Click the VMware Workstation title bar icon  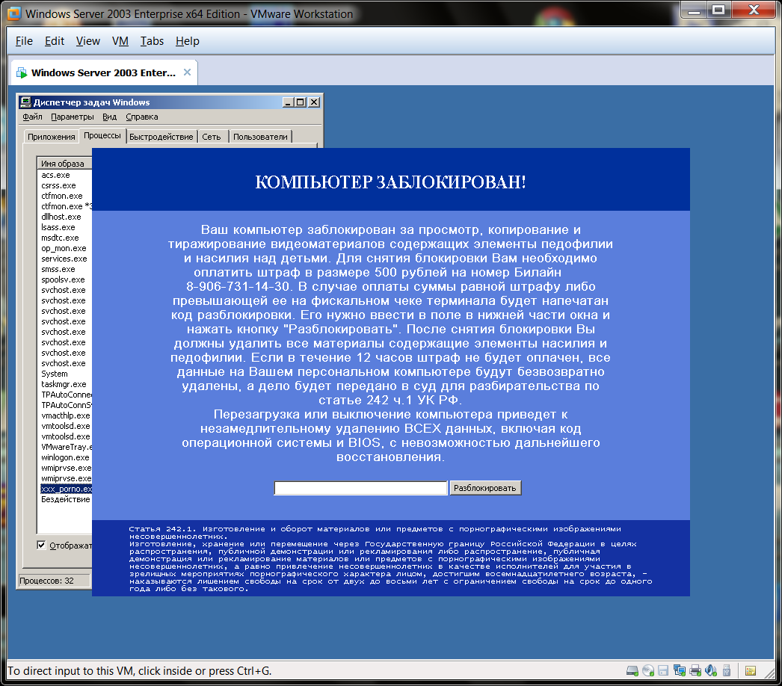pyautogui.click(x=14, y=13)
